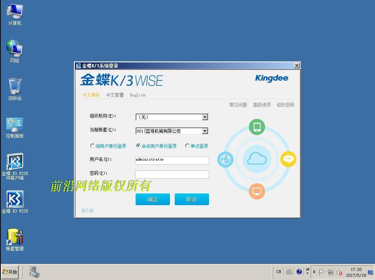
Task: Select 命名用户身份登录 login mode
Action: coord(138,146)
